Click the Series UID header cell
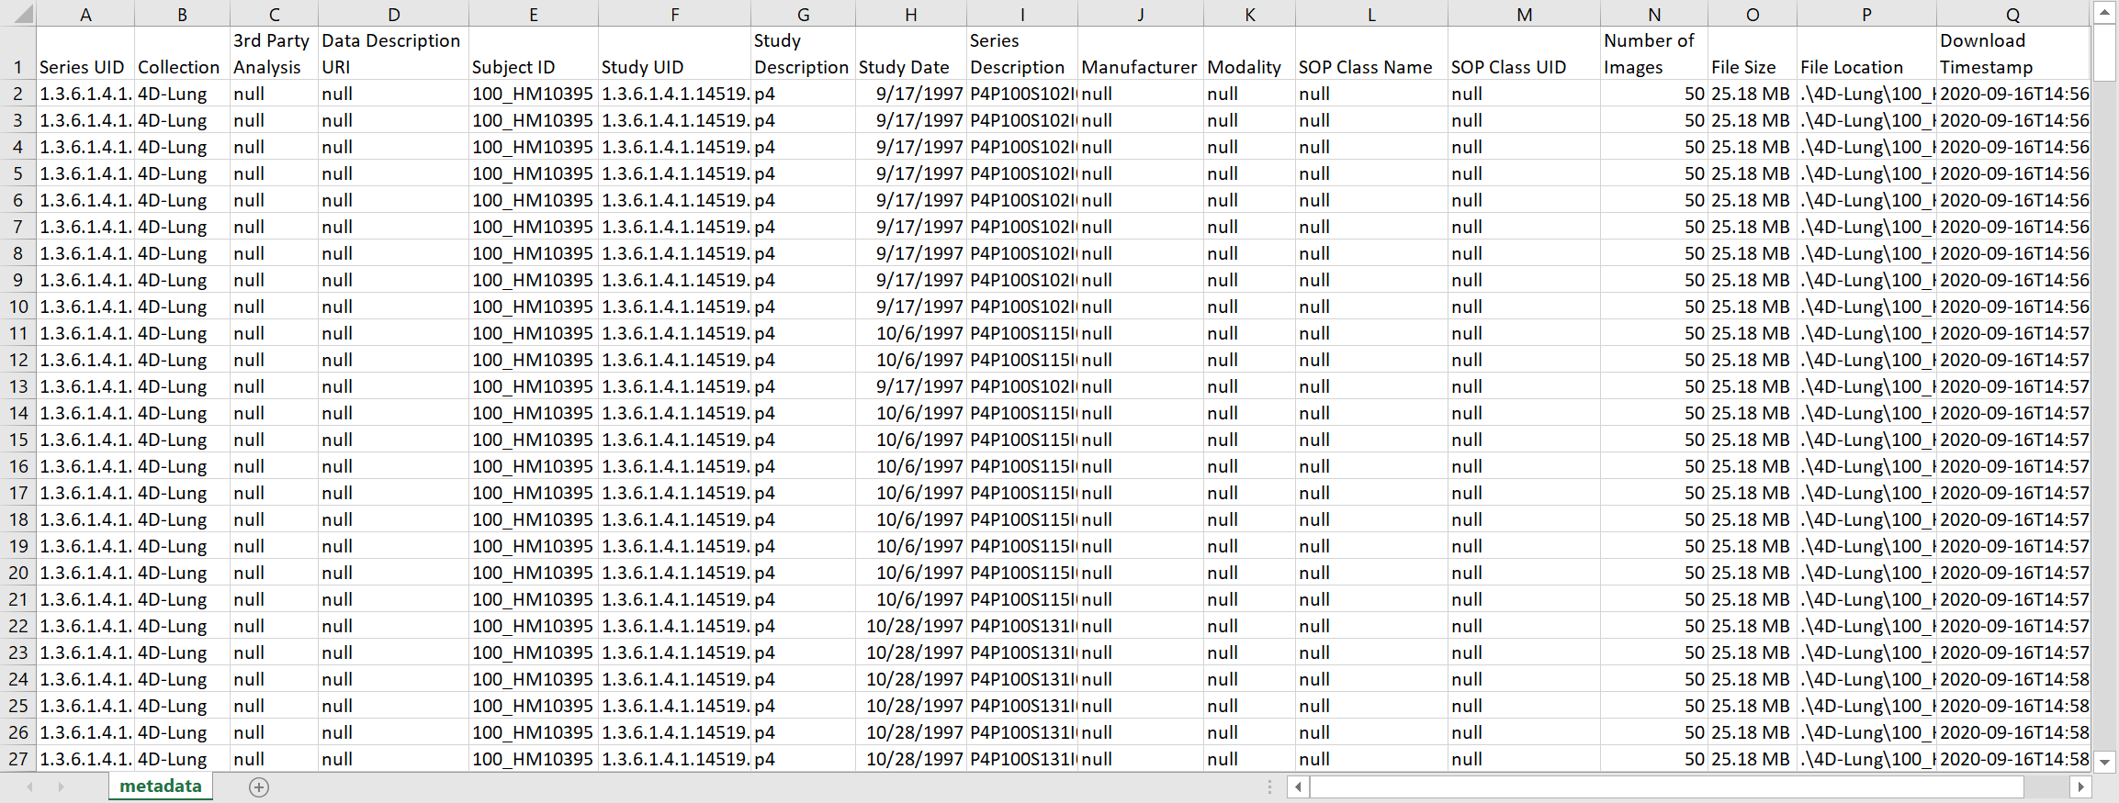 (85, 53)
